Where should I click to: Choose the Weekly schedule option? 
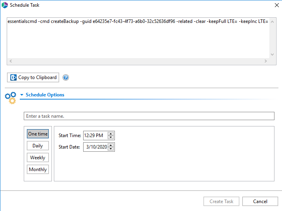point(38,158)
